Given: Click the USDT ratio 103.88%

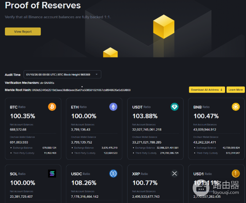Looking at the screenshot, I should (145, 116).
